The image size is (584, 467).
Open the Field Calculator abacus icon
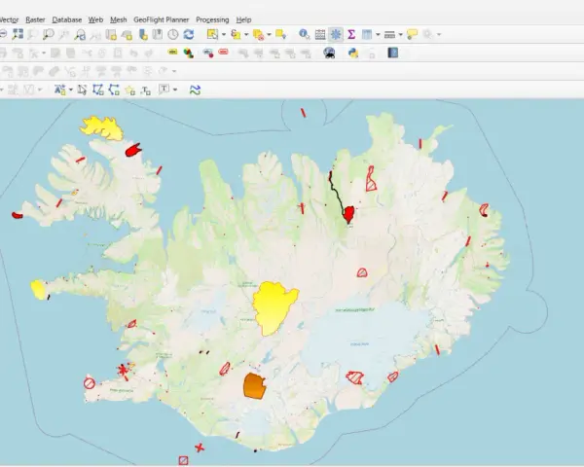tap(320, 35)
